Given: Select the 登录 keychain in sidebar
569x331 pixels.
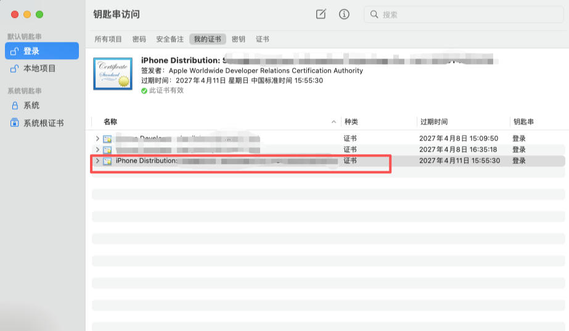Looking at the screenshot, I should (42, 51).
